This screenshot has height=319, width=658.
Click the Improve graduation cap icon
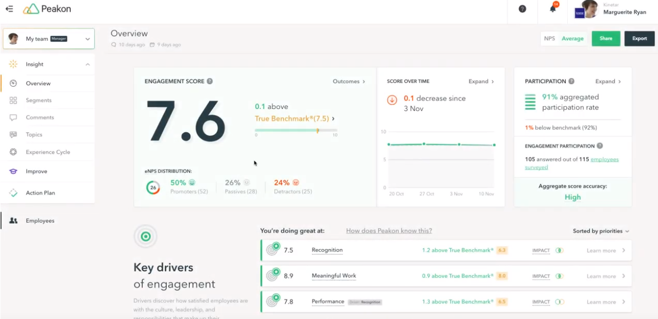14,172
